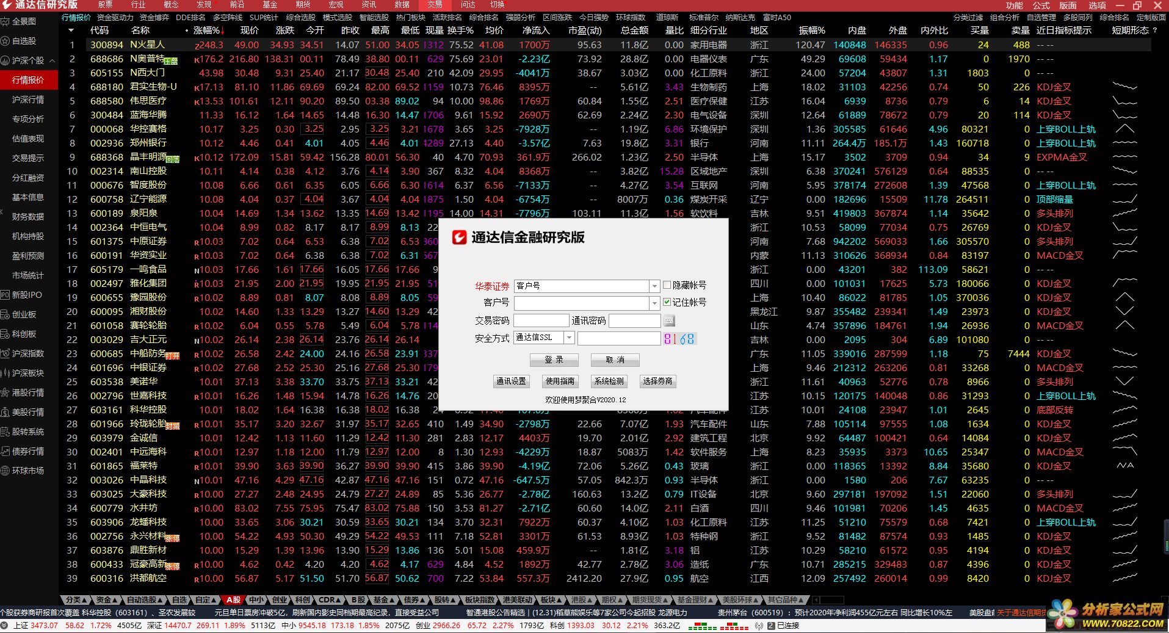Click the connection status icon beside 已连接
Screen dimensions: 1169x633
771,626
